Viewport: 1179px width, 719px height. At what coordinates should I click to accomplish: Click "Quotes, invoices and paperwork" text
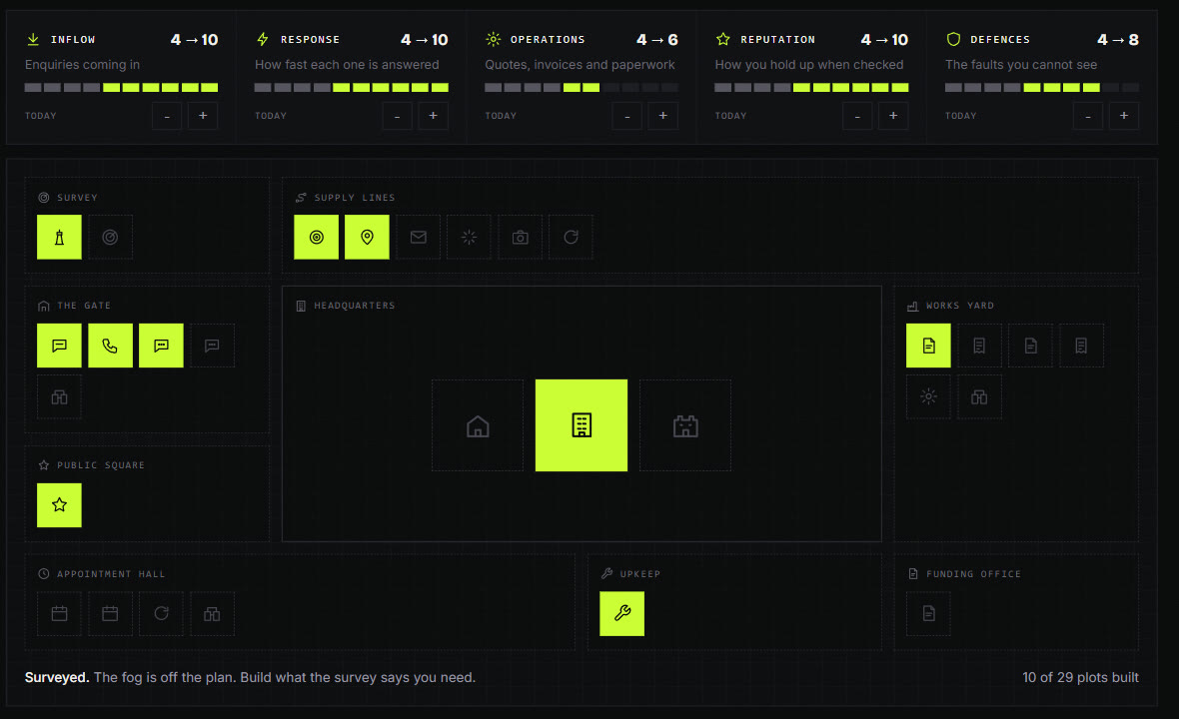point(580,65)
